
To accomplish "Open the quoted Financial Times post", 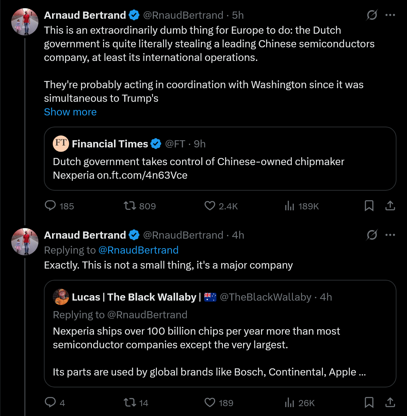I will point(220,168).
